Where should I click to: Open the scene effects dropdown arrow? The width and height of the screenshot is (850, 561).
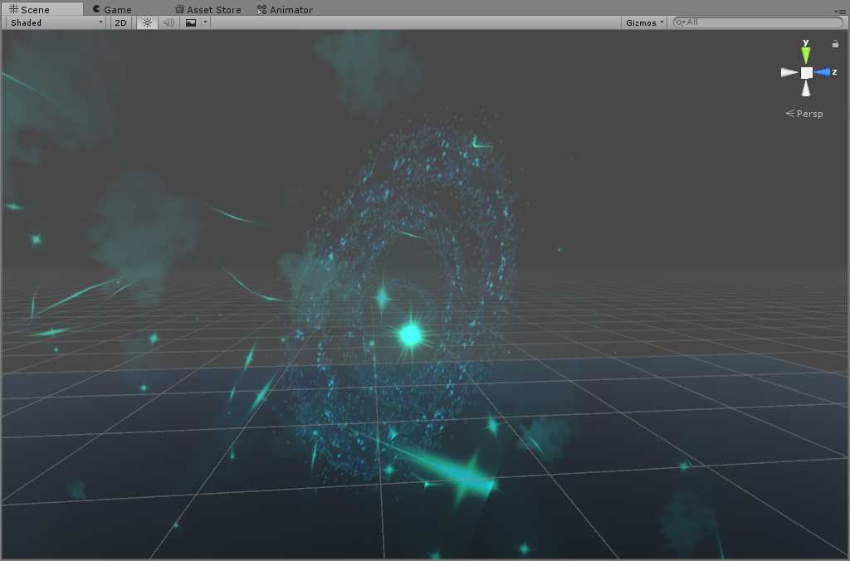click(205, 22)
